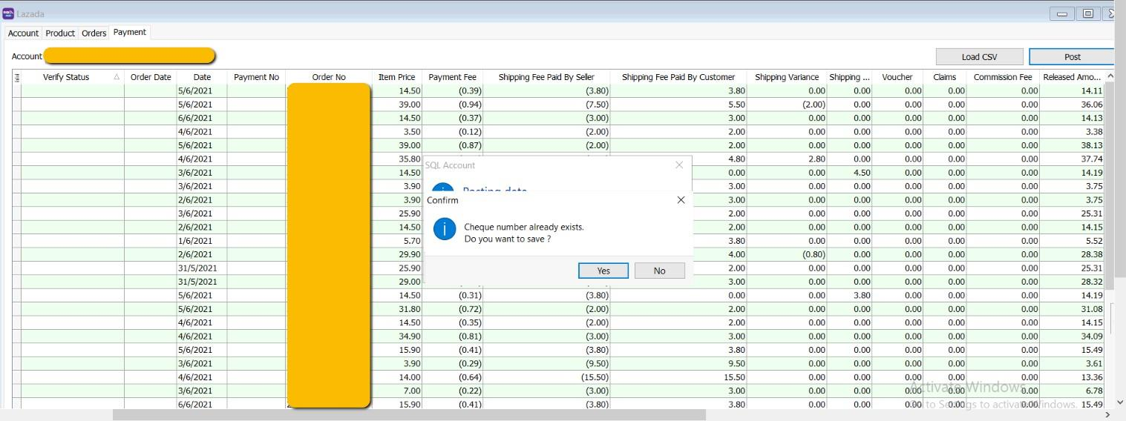Go to the Orders tab
The height and width of the screenshot is (421, 1126).
[x=94, y=33]
